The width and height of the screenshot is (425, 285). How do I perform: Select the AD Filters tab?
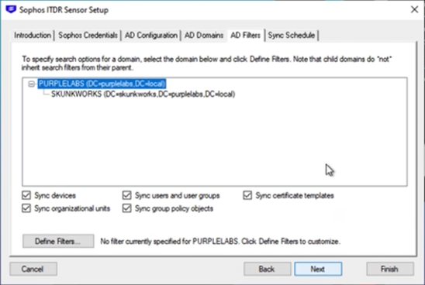click(x=245, y=35)
